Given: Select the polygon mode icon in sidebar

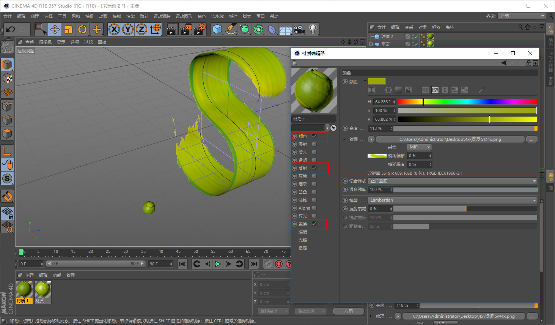Looking at the screenshot, I should pyautogui.click(x=7, y=134).
